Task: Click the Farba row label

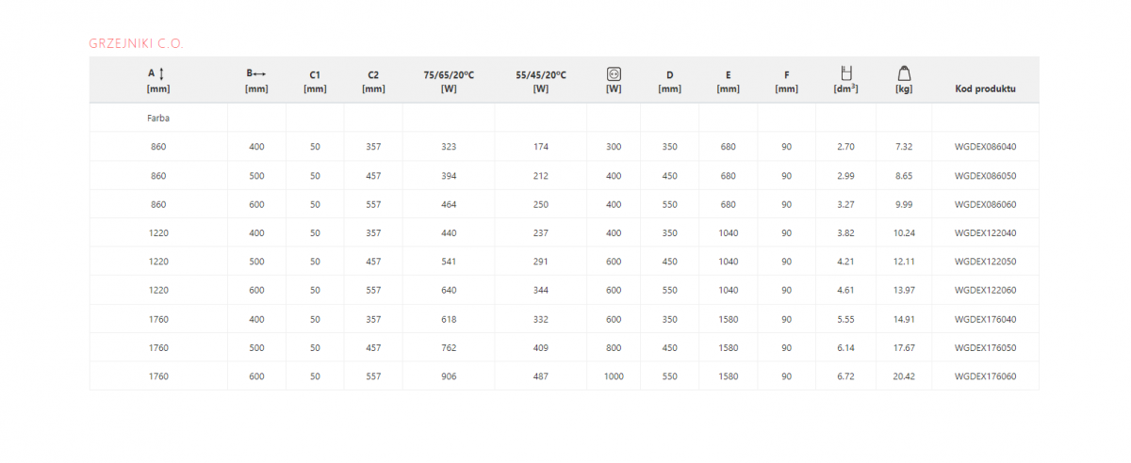Action: [x=158, y=119]
